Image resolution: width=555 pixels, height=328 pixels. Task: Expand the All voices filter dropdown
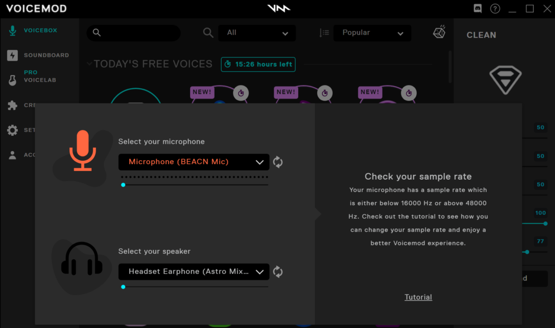(257, 33)
